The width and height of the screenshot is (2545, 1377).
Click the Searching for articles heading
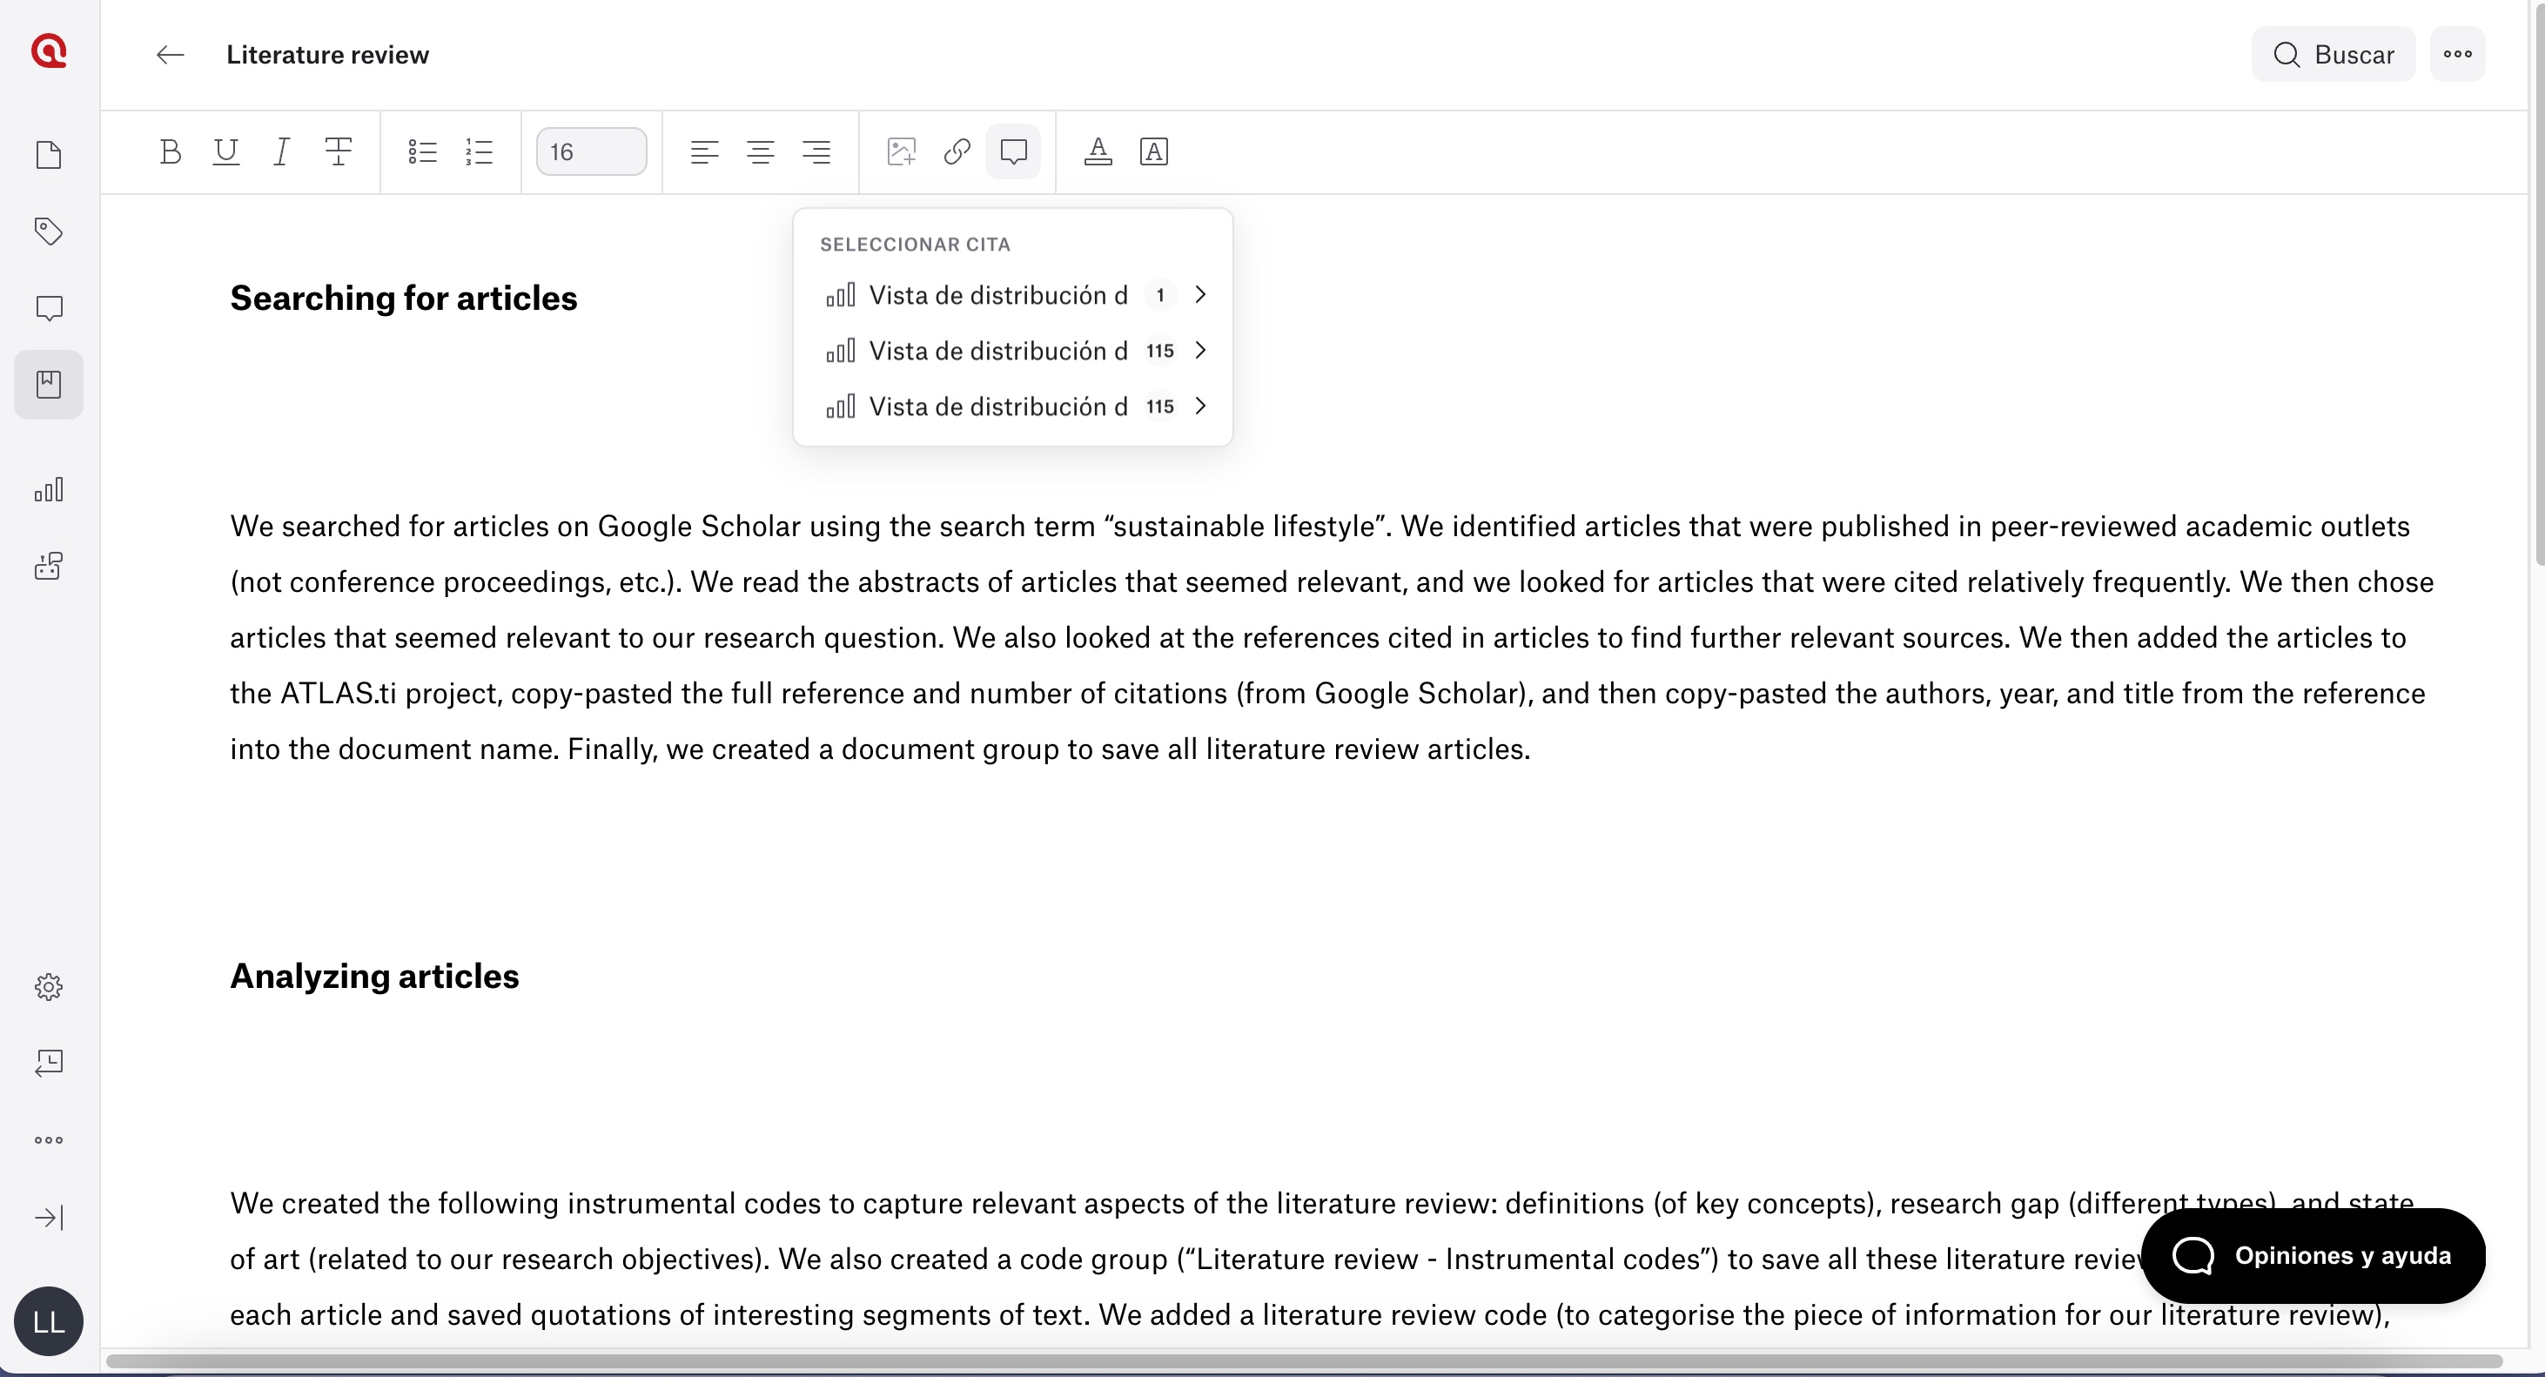pos(403,299)
